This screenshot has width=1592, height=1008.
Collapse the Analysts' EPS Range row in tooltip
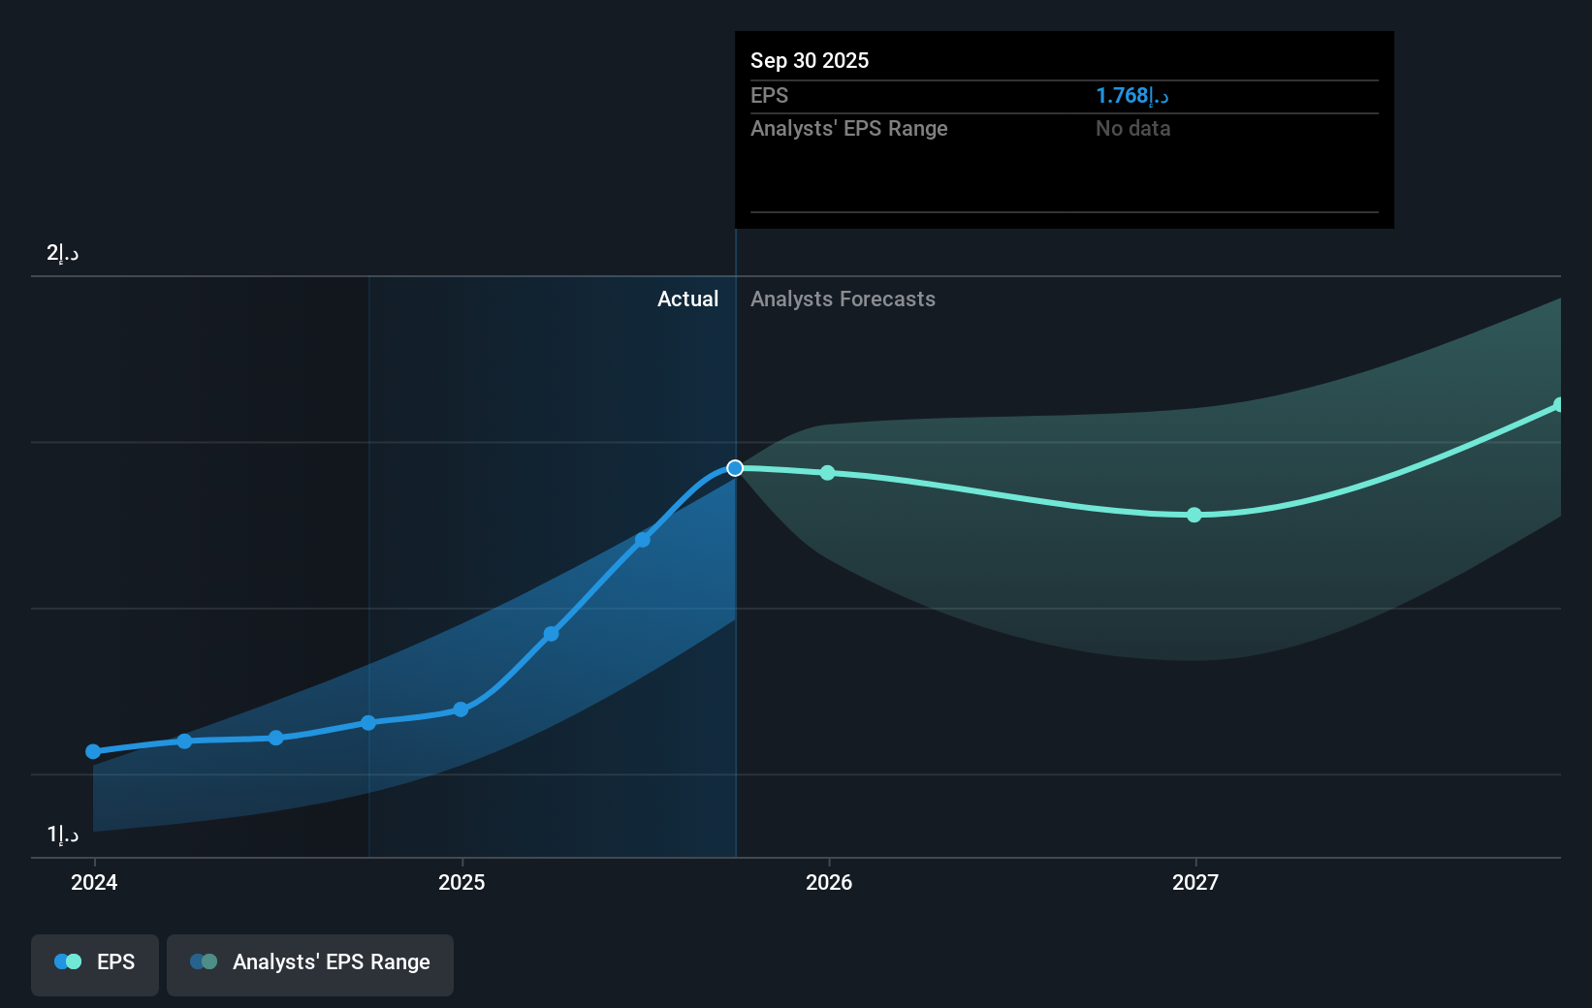click(x=849, y=128)
